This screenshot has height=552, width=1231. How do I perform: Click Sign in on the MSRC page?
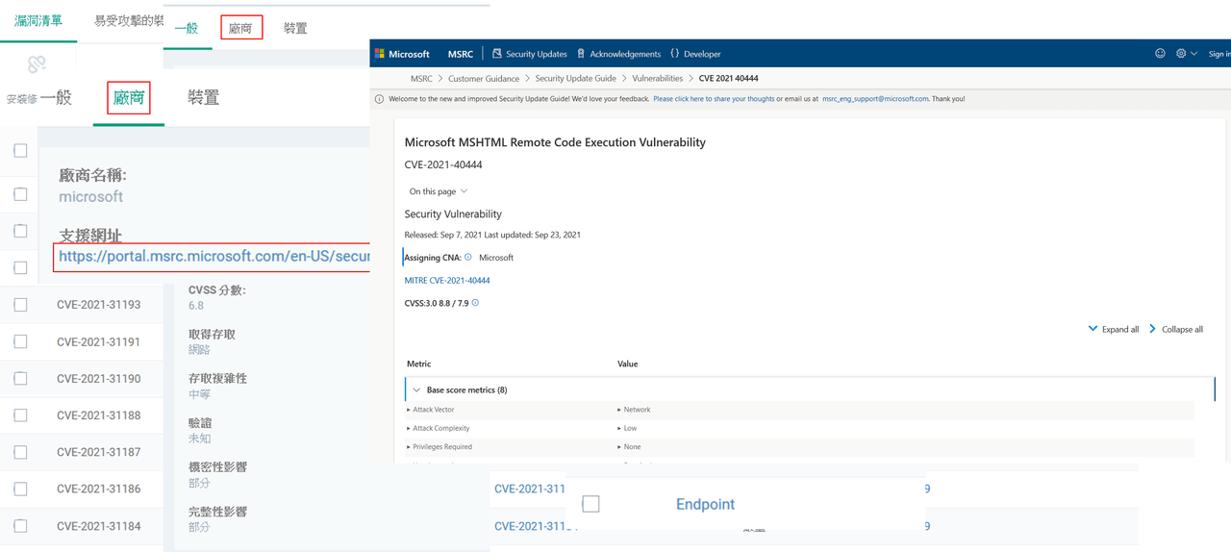click(1219, 54)
